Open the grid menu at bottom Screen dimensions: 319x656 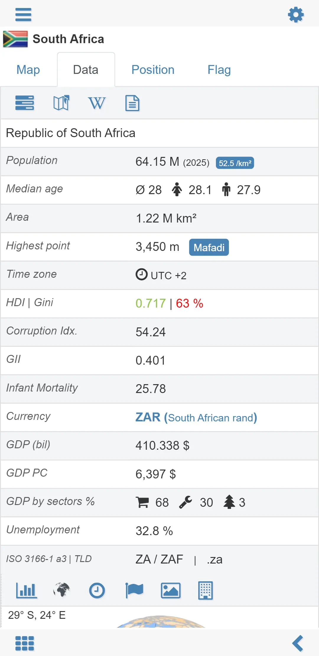tap(25, 643)
